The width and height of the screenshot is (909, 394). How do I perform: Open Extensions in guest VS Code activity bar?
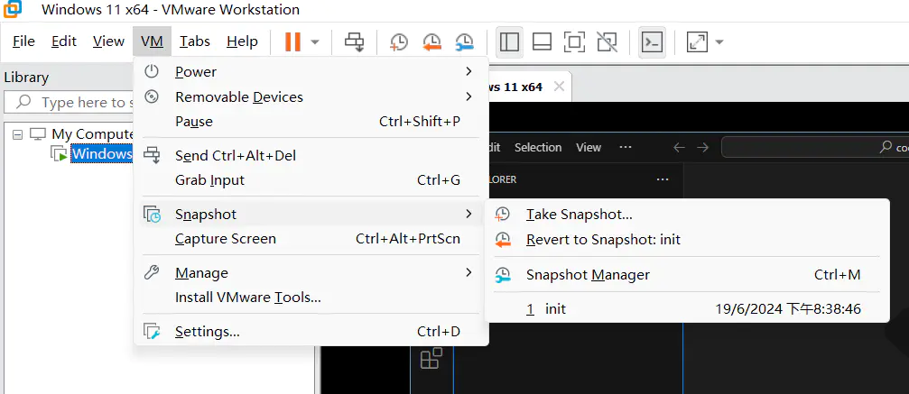click(x=431, y=358)
